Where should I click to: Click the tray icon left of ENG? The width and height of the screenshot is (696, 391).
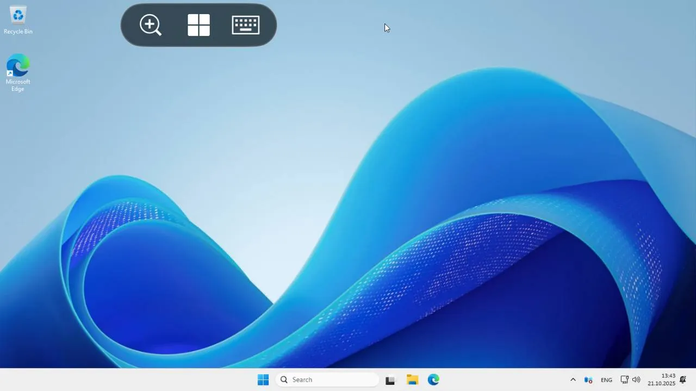(x=588, y=380)
